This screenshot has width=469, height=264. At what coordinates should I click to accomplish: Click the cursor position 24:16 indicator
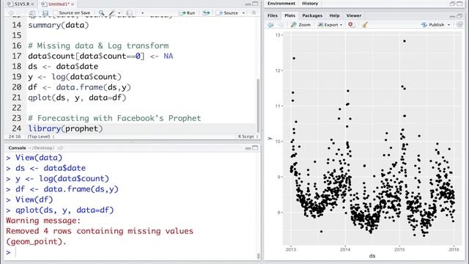point(15,136)
